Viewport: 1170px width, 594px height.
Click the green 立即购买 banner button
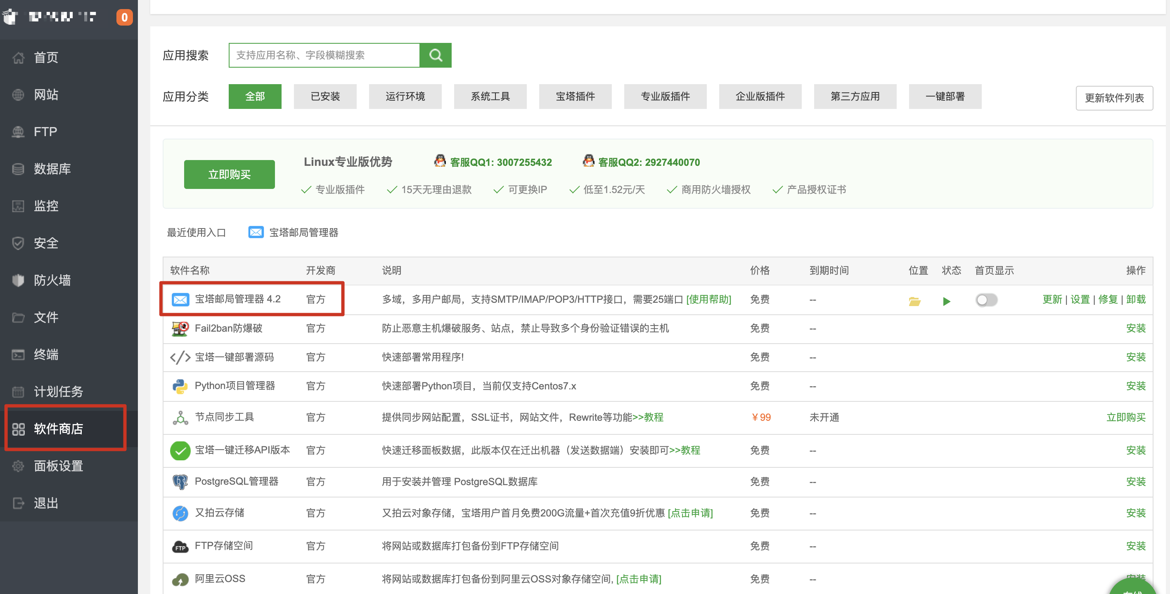tap(230, 174)
